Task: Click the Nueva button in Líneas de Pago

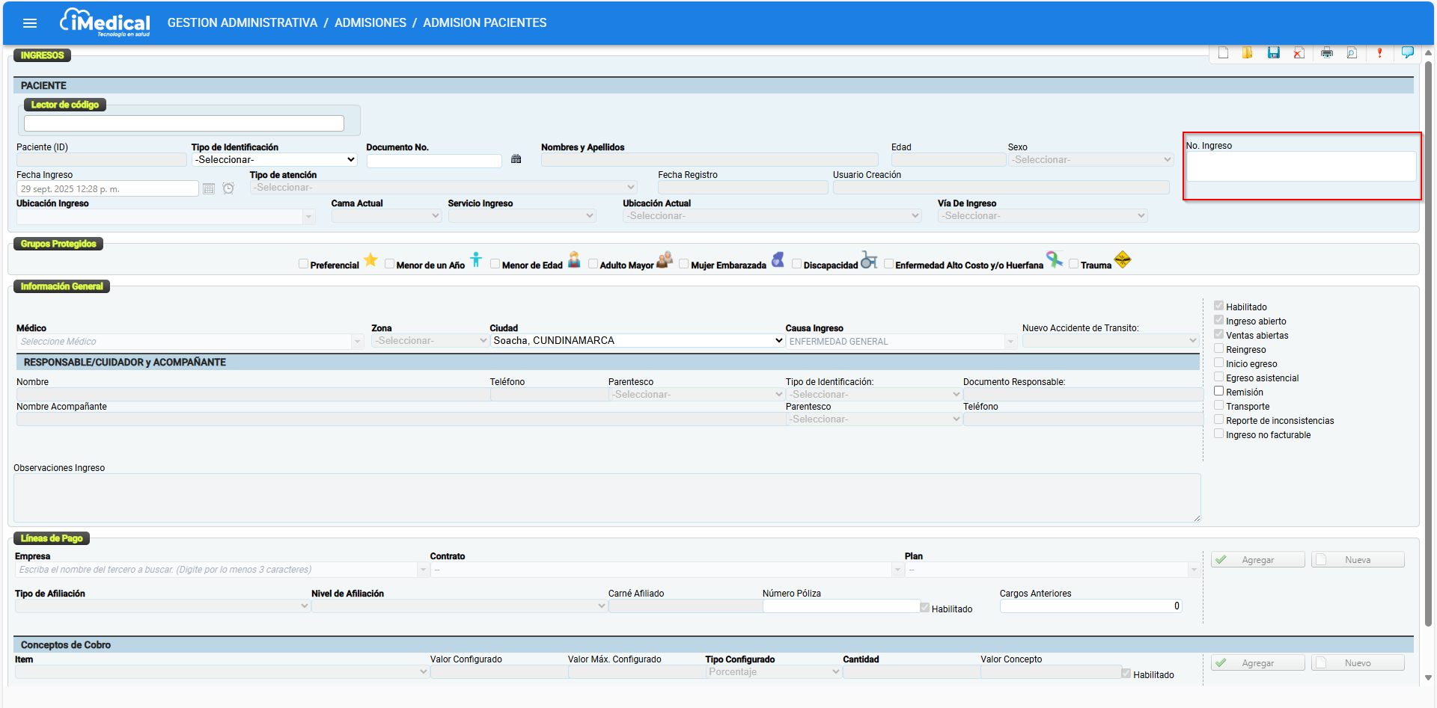Action: pos(1357,560)
